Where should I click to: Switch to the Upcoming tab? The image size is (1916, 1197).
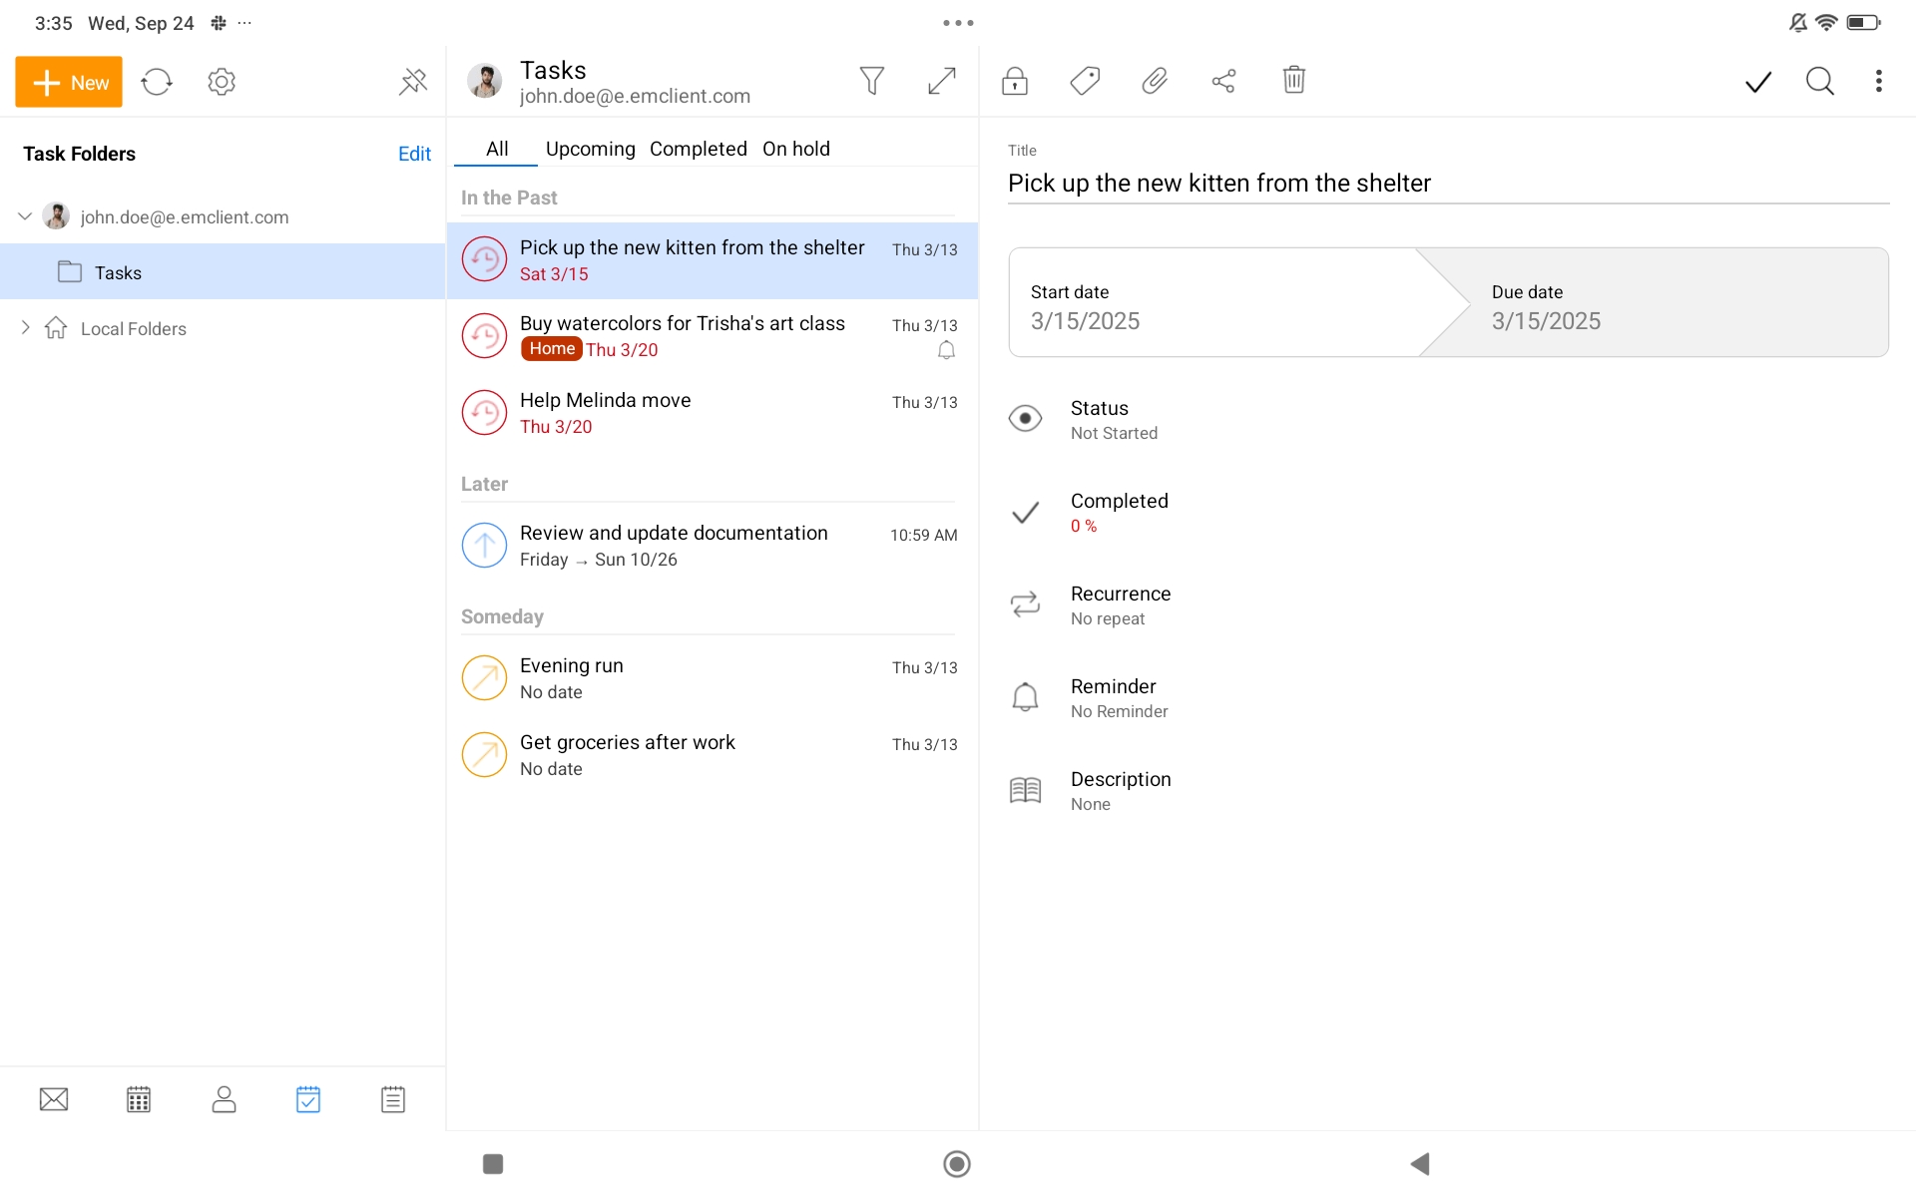[x=590, y=149]
